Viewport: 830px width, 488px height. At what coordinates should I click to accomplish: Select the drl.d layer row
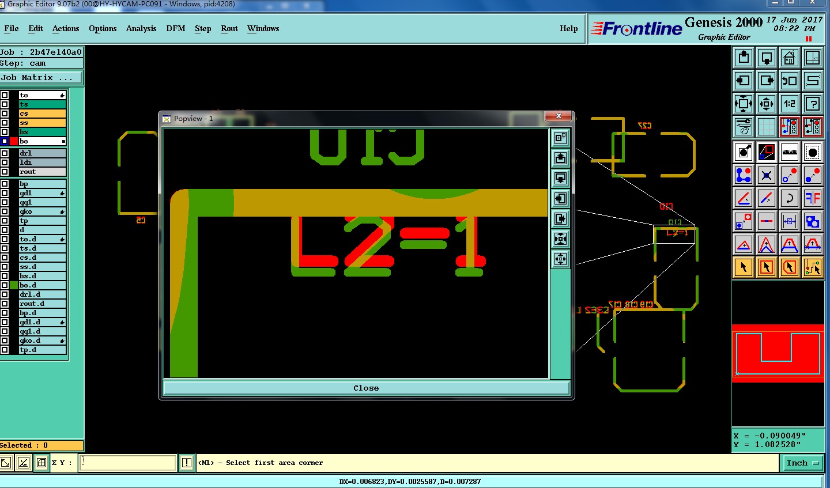coord(42,294)
